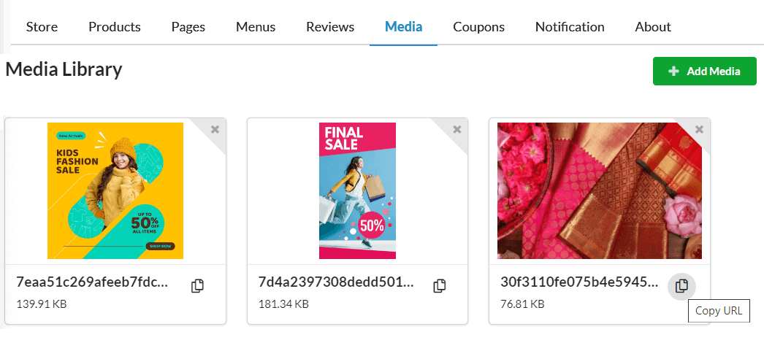Image resolution: width=764 pixels, height=340 pixels.
Task: Open the Kids Fashion Sale thumbnail
Action: [115, 190]
